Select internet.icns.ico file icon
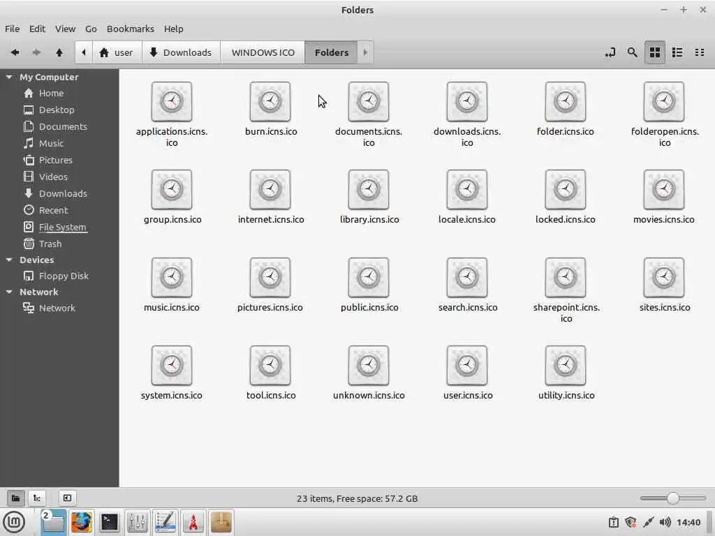The image size is (715, 536). pos(270,189)
